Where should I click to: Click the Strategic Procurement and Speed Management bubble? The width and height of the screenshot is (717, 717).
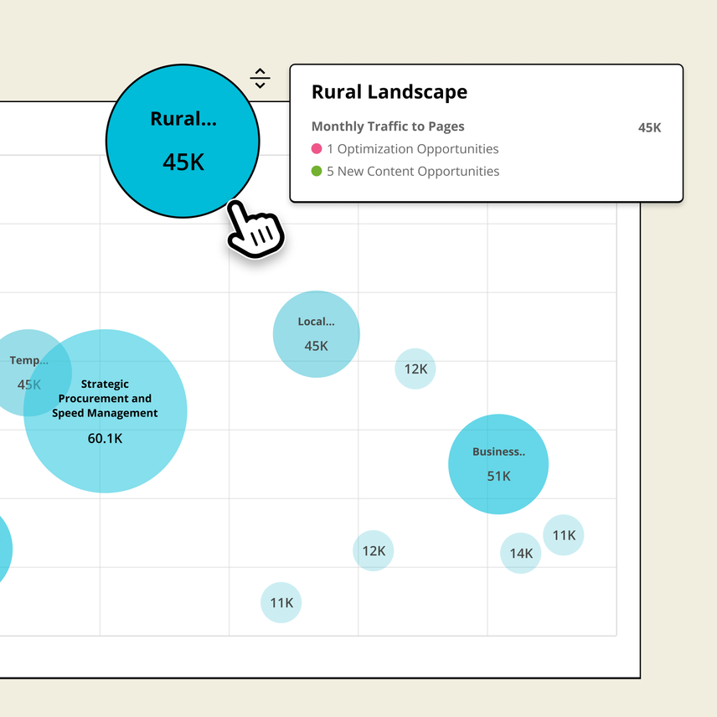(105, 410)
